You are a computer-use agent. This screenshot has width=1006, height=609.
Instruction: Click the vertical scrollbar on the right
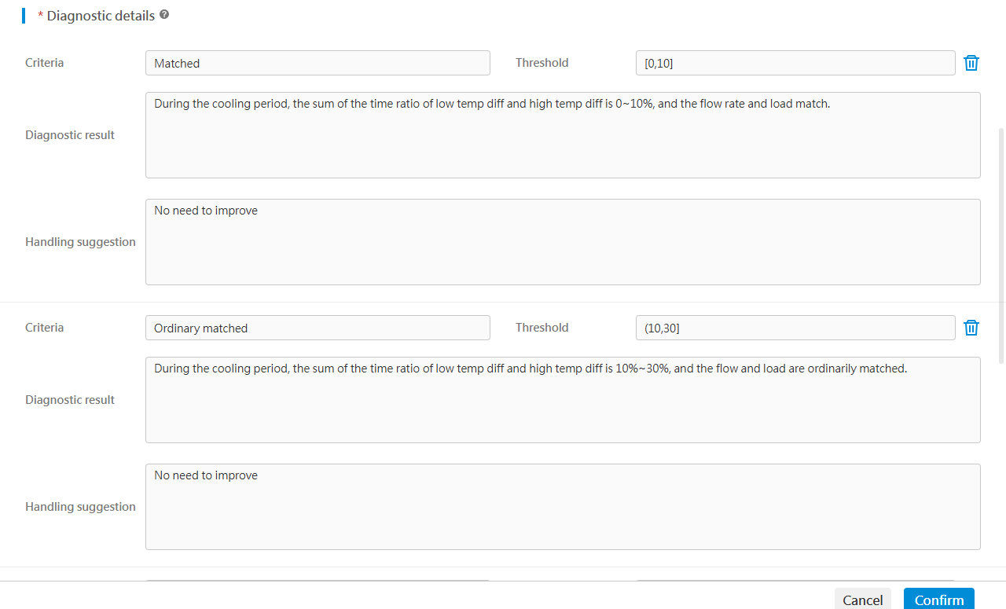[x=1000, y=212]
